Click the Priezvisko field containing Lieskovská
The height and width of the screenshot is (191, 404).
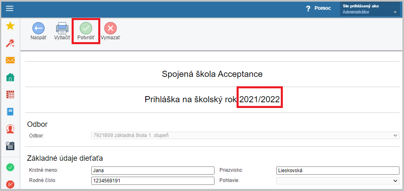[x=338, y=171]
